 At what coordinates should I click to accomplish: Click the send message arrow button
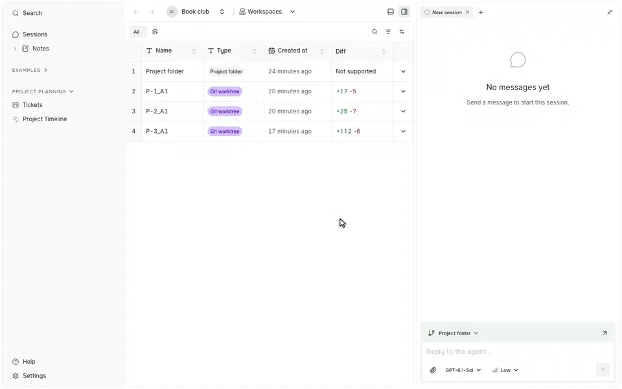click(603, 370)
